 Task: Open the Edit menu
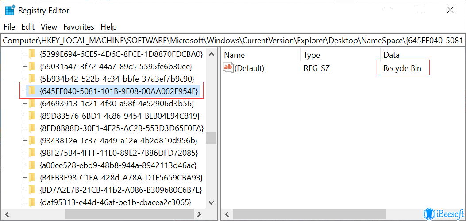click(x=28, y=27)
